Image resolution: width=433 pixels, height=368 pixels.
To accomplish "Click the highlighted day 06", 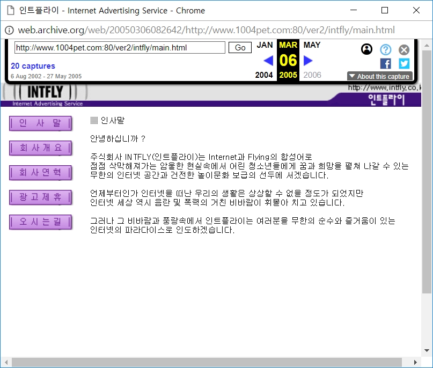I will pyautogui.click(x=288, y=61).
